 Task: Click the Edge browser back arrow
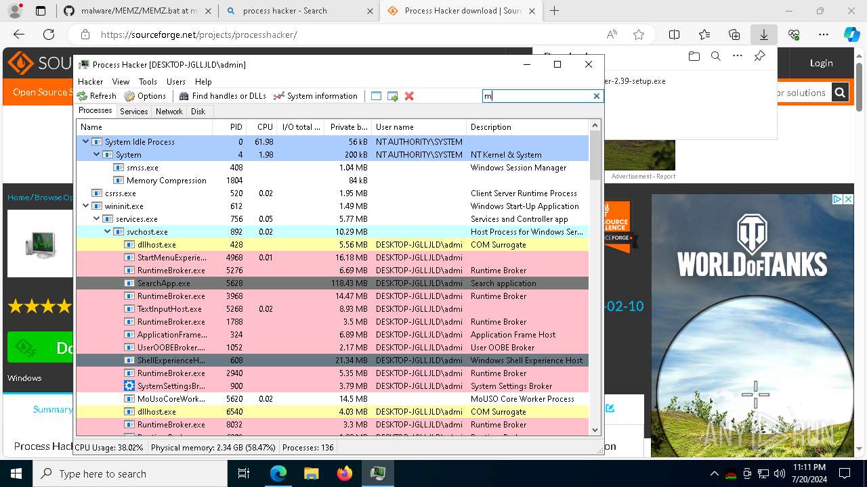tap(19, 34)
